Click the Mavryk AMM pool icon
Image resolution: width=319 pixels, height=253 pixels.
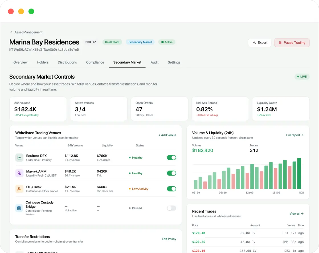(19, 173)
